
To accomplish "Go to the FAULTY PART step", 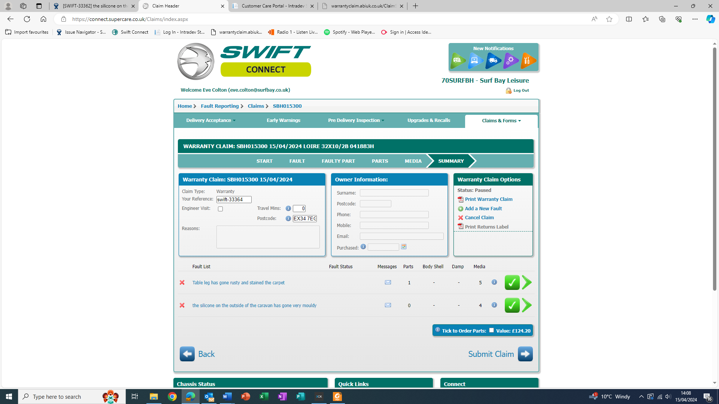I will pos(338,161).
